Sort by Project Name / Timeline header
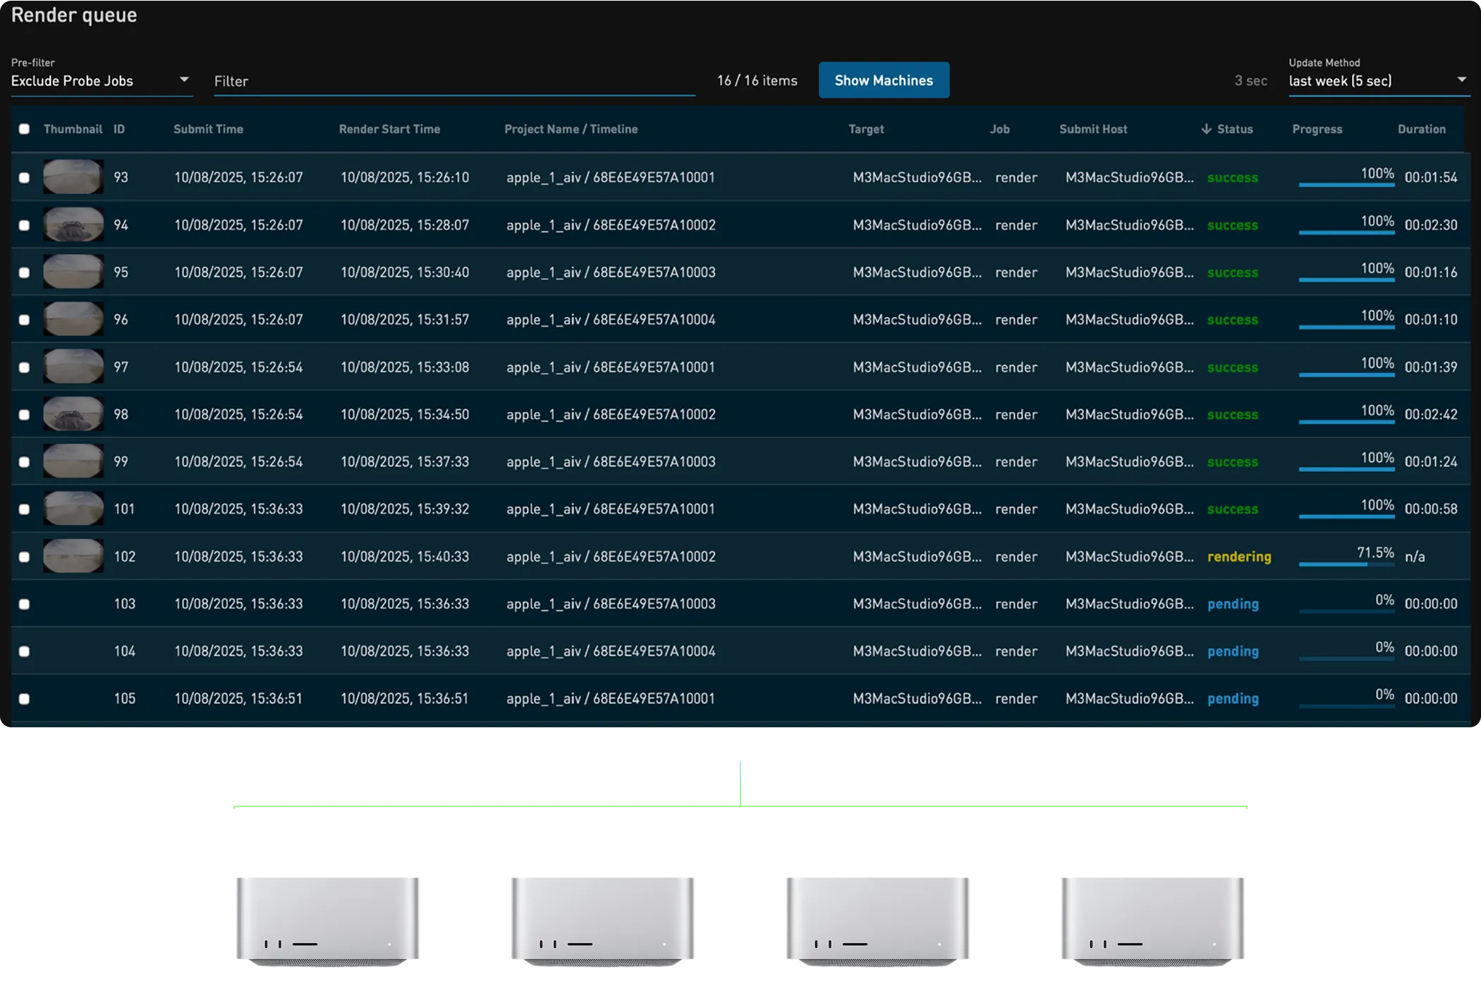This screenshot has width=1481, height=1001. click(571, 129)
